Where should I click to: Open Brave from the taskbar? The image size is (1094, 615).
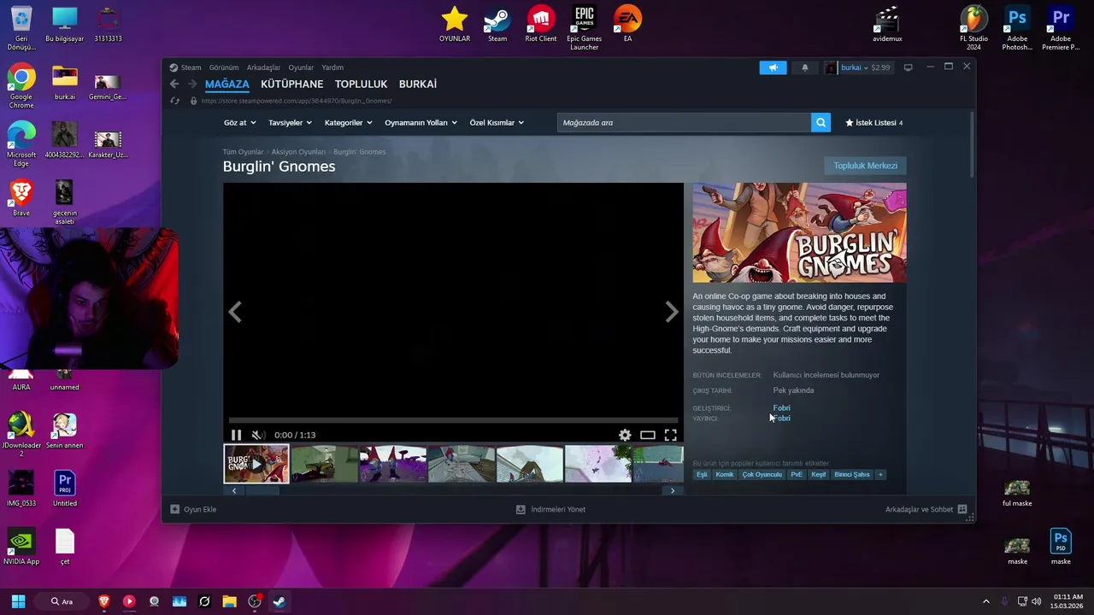tap(104, 601)
